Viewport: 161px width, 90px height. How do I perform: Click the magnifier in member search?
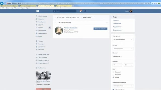(55, 22)
